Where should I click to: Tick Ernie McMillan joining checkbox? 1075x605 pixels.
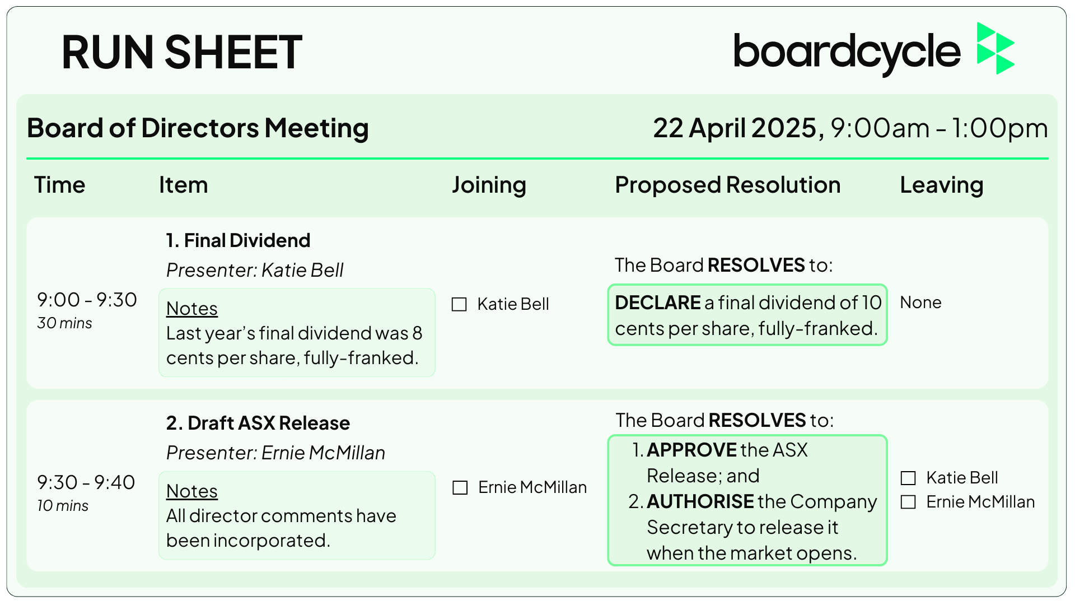pos(460,487)
